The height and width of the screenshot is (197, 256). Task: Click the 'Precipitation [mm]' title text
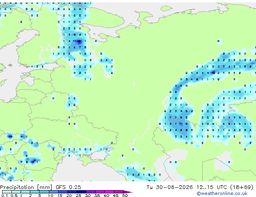tap(26, 187)
